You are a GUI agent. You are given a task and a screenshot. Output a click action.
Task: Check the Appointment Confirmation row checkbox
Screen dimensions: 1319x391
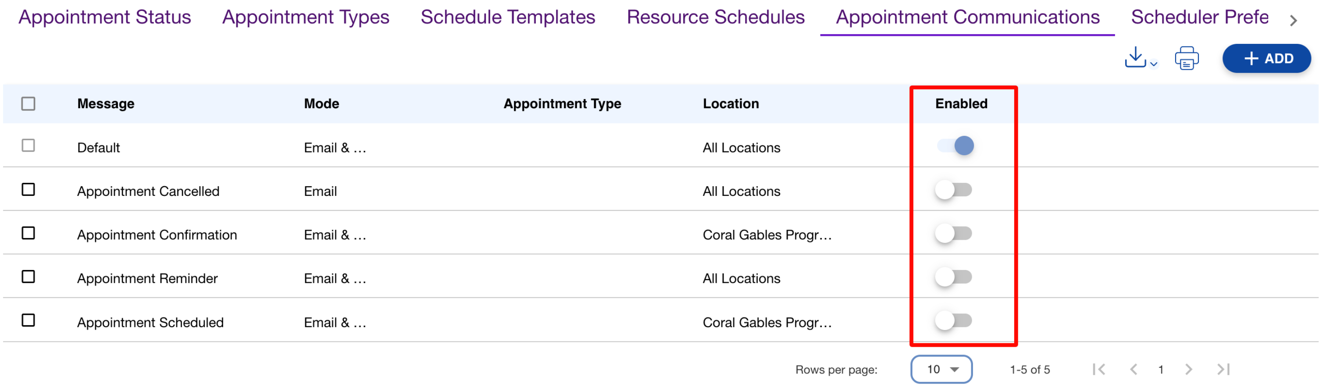(x=28, y=233)
